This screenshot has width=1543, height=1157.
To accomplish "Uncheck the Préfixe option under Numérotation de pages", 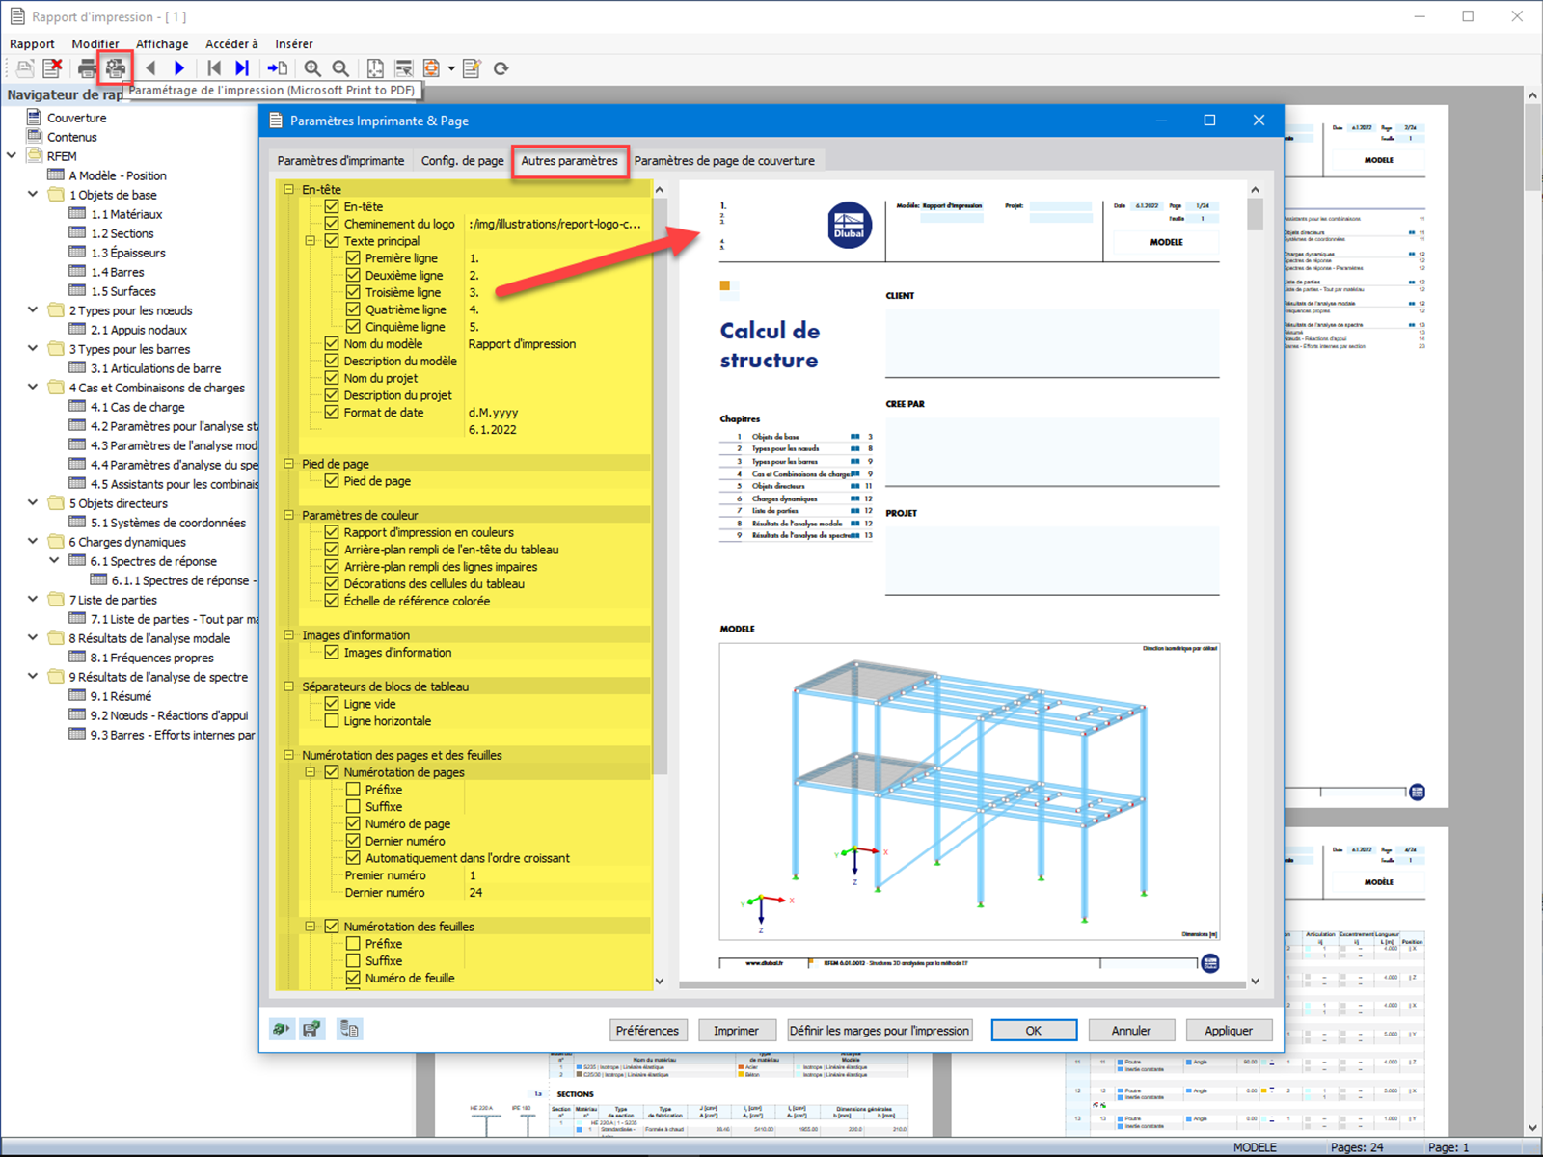I will tap(353, 789).
